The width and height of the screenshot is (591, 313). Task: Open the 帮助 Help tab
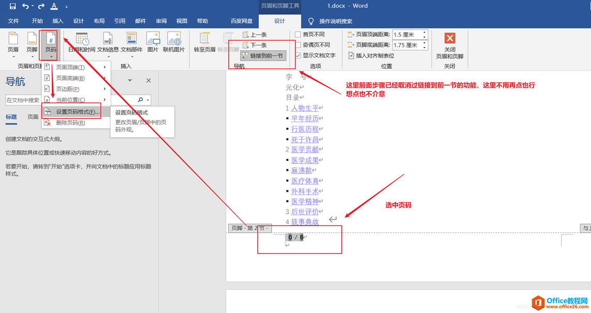point(202,21)
